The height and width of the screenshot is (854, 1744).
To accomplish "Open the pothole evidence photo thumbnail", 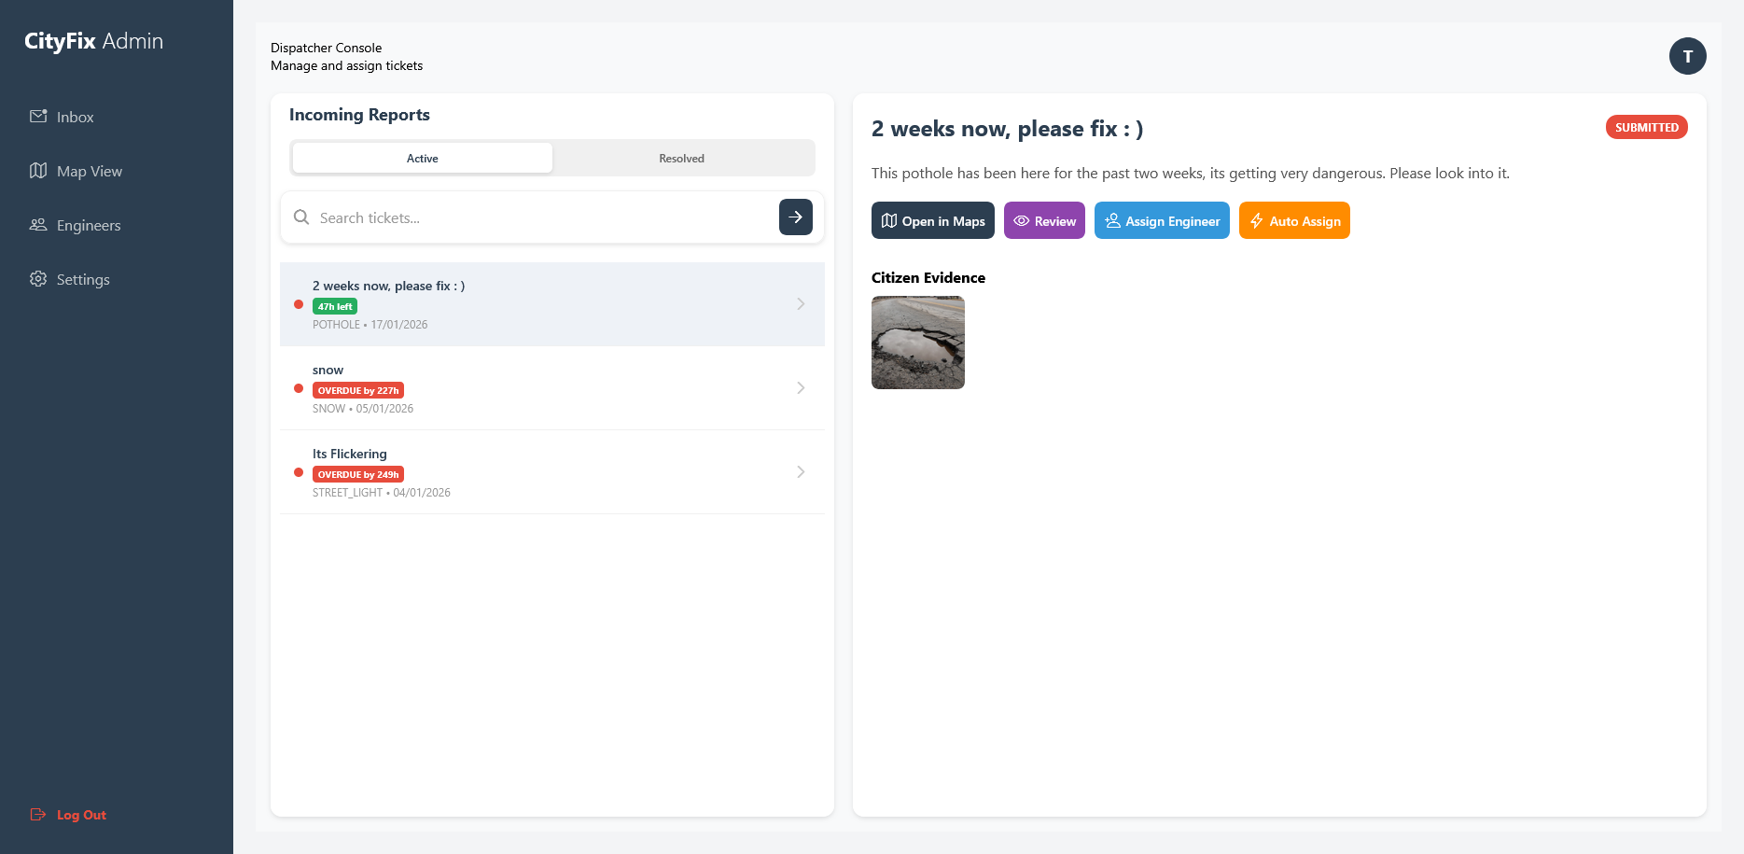I will click(918, 343).
